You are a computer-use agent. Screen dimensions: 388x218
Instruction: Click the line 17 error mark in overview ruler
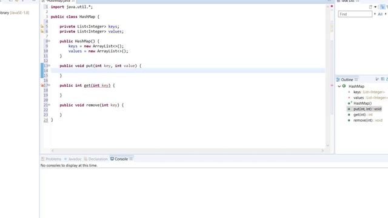pos(332,85)
